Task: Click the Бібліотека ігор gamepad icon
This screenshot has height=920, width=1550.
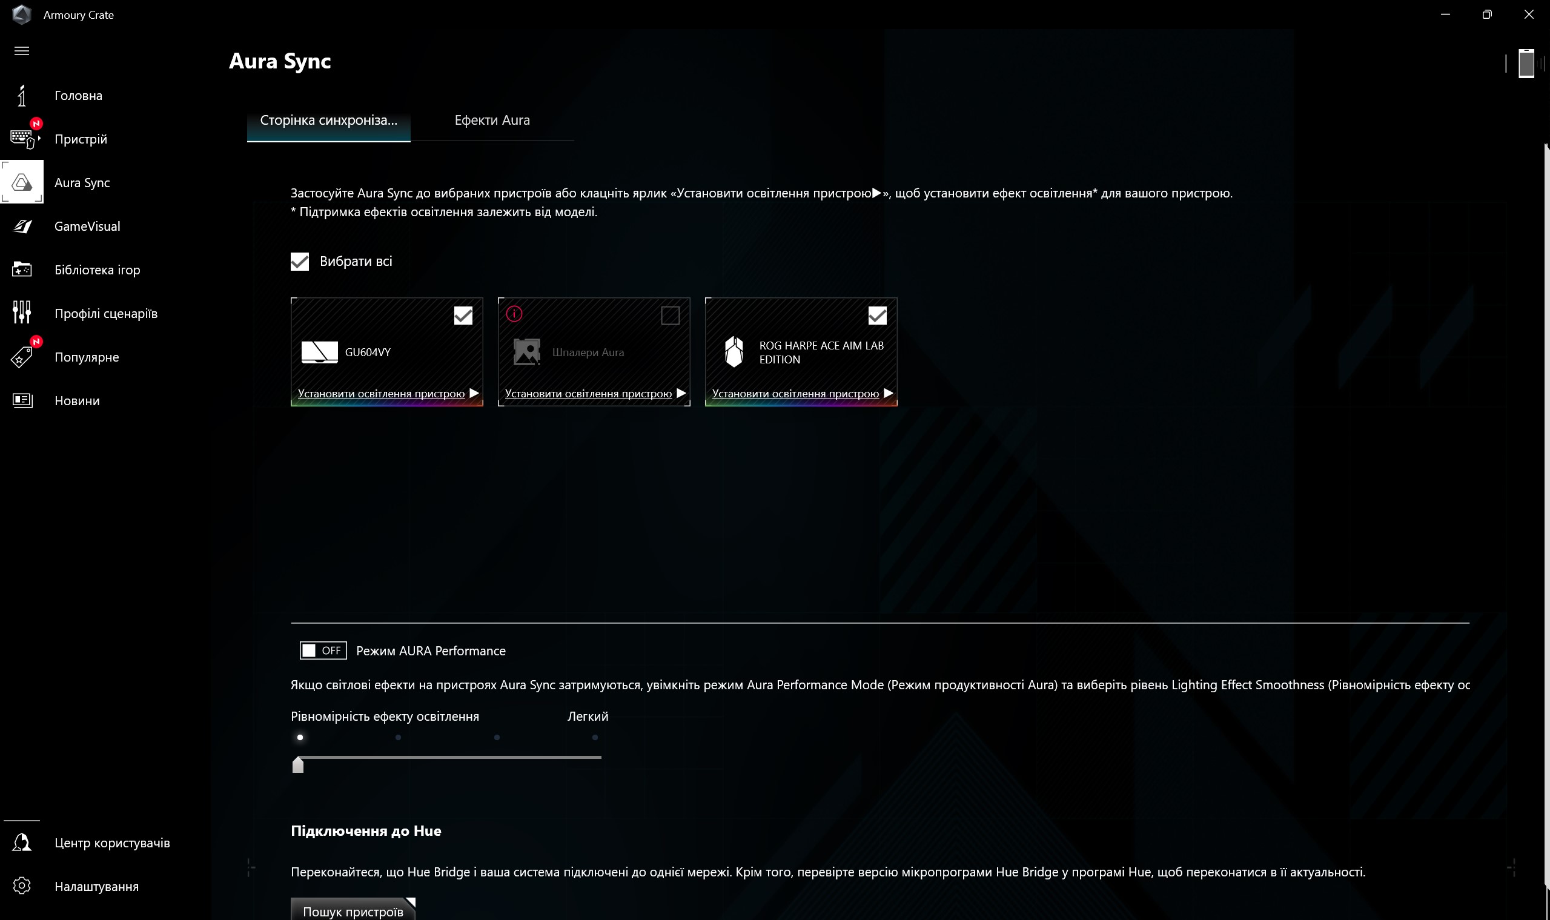Action: click(x=22, y=270)
